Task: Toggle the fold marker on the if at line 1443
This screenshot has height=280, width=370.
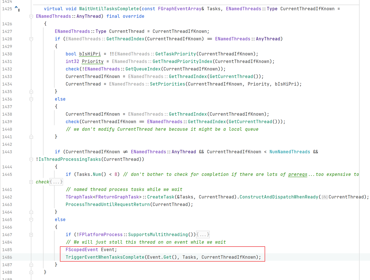Action: [x=31, y=159]
